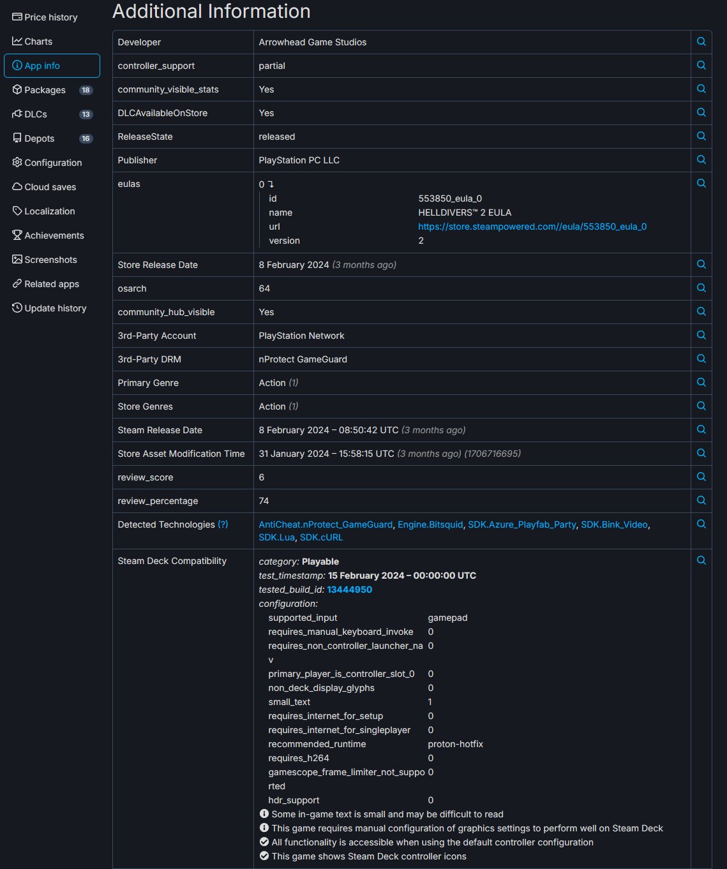Click the search icon for Store Genres row
This screenshot has height=869, width=727.
tap(701, 406)
